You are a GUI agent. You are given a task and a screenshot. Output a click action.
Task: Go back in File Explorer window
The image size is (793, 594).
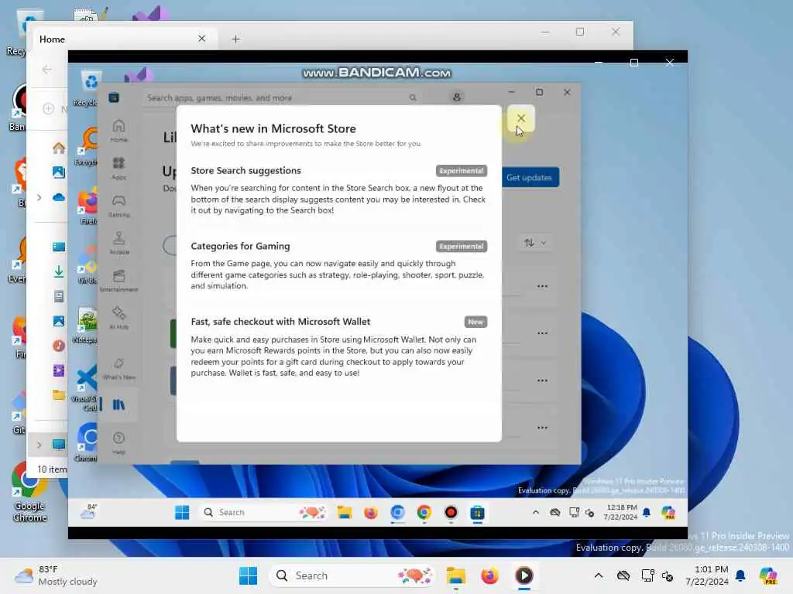47,69
